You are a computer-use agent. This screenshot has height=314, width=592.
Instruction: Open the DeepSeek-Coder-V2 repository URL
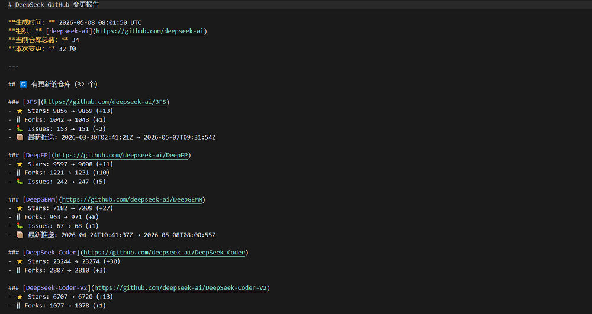point(181,287)
